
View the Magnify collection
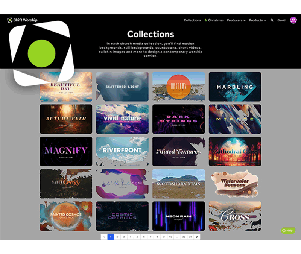tap(66, 151)
